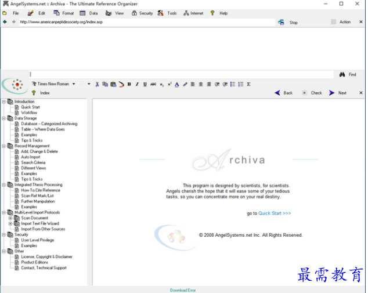Screen dimensions: 368x293
Task: Click the Stop button text
Action: click(294, 23)
